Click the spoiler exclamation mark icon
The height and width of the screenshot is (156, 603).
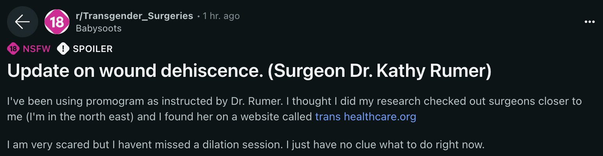63,49
